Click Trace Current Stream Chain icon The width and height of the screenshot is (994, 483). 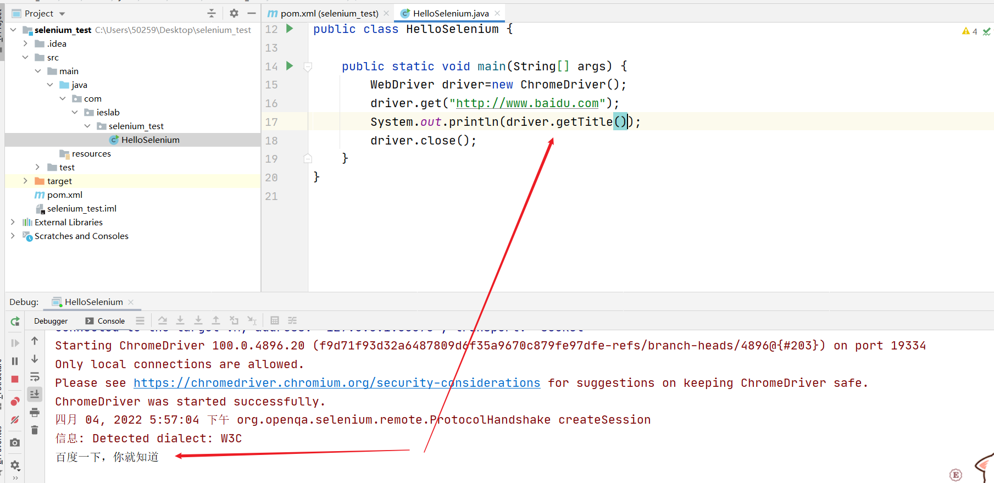(x=292, y=320)
